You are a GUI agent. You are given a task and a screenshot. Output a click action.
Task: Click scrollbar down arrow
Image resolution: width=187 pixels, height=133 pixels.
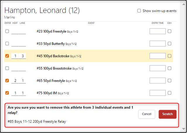tap(183, 129)
